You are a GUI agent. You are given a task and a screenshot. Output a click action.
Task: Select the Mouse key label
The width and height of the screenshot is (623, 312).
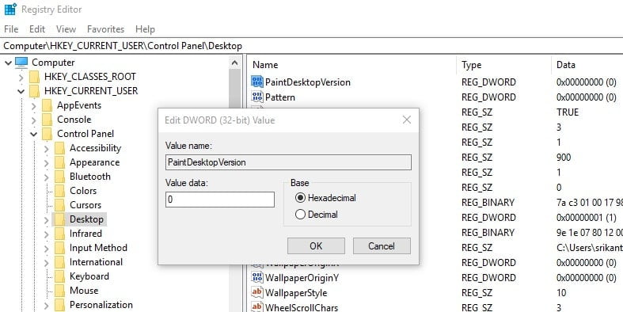click(84, 291)
